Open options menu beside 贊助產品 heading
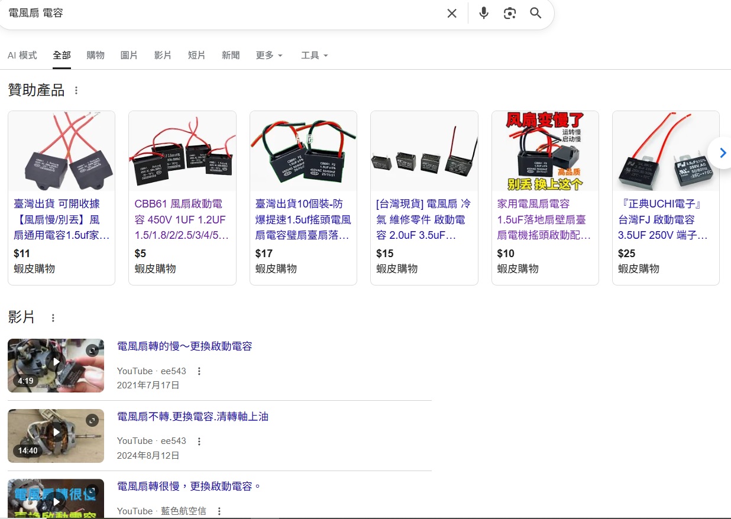 (x=76, y=90)
